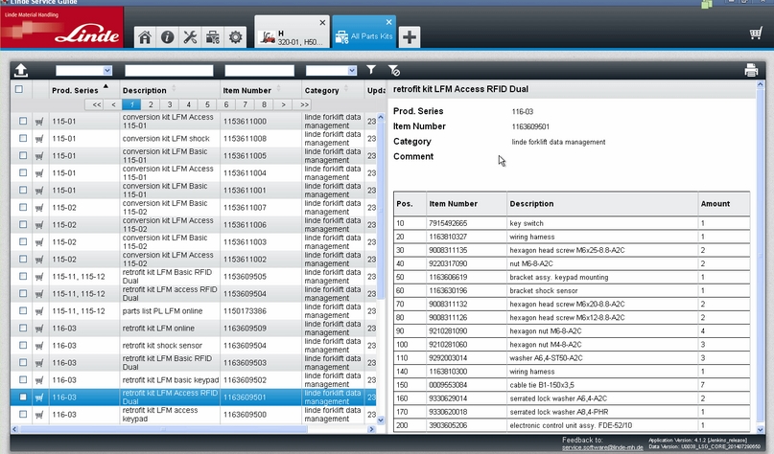This screenshot has height=454, width=774.
Task: Switch to the H 320-01 tab
Action: (x=292, y=32)
